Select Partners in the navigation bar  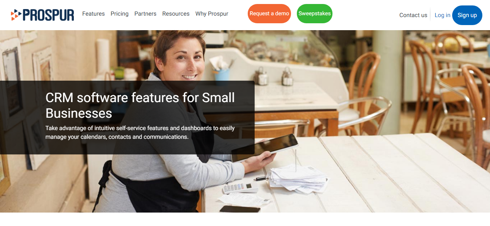(146, 14)
